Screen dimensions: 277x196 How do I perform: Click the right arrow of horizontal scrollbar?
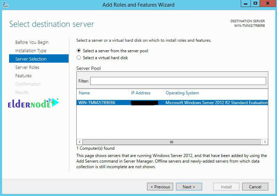click(265, 142)
